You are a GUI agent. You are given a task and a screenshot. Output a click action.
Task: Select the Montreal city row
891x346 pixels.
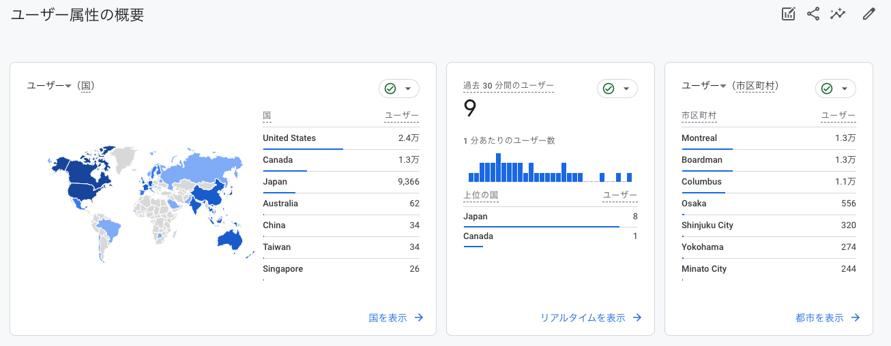coord(769,138)
